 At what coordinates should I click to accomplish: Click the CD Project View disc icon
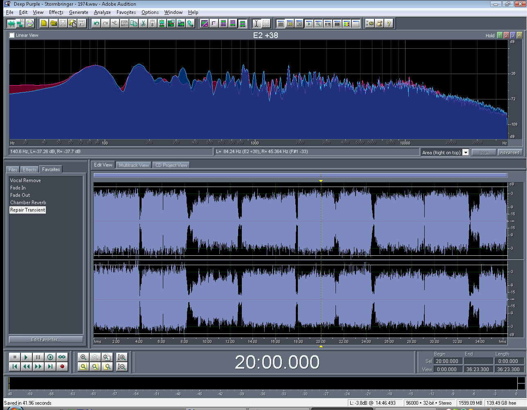pyautogui.click(x=30, y=23)
